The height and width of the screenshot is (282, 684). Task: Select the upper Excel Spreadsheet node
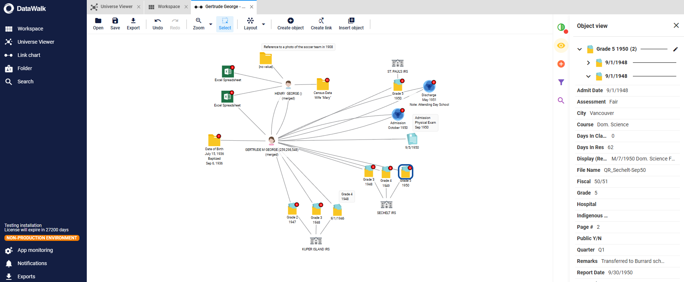(228, 71)
